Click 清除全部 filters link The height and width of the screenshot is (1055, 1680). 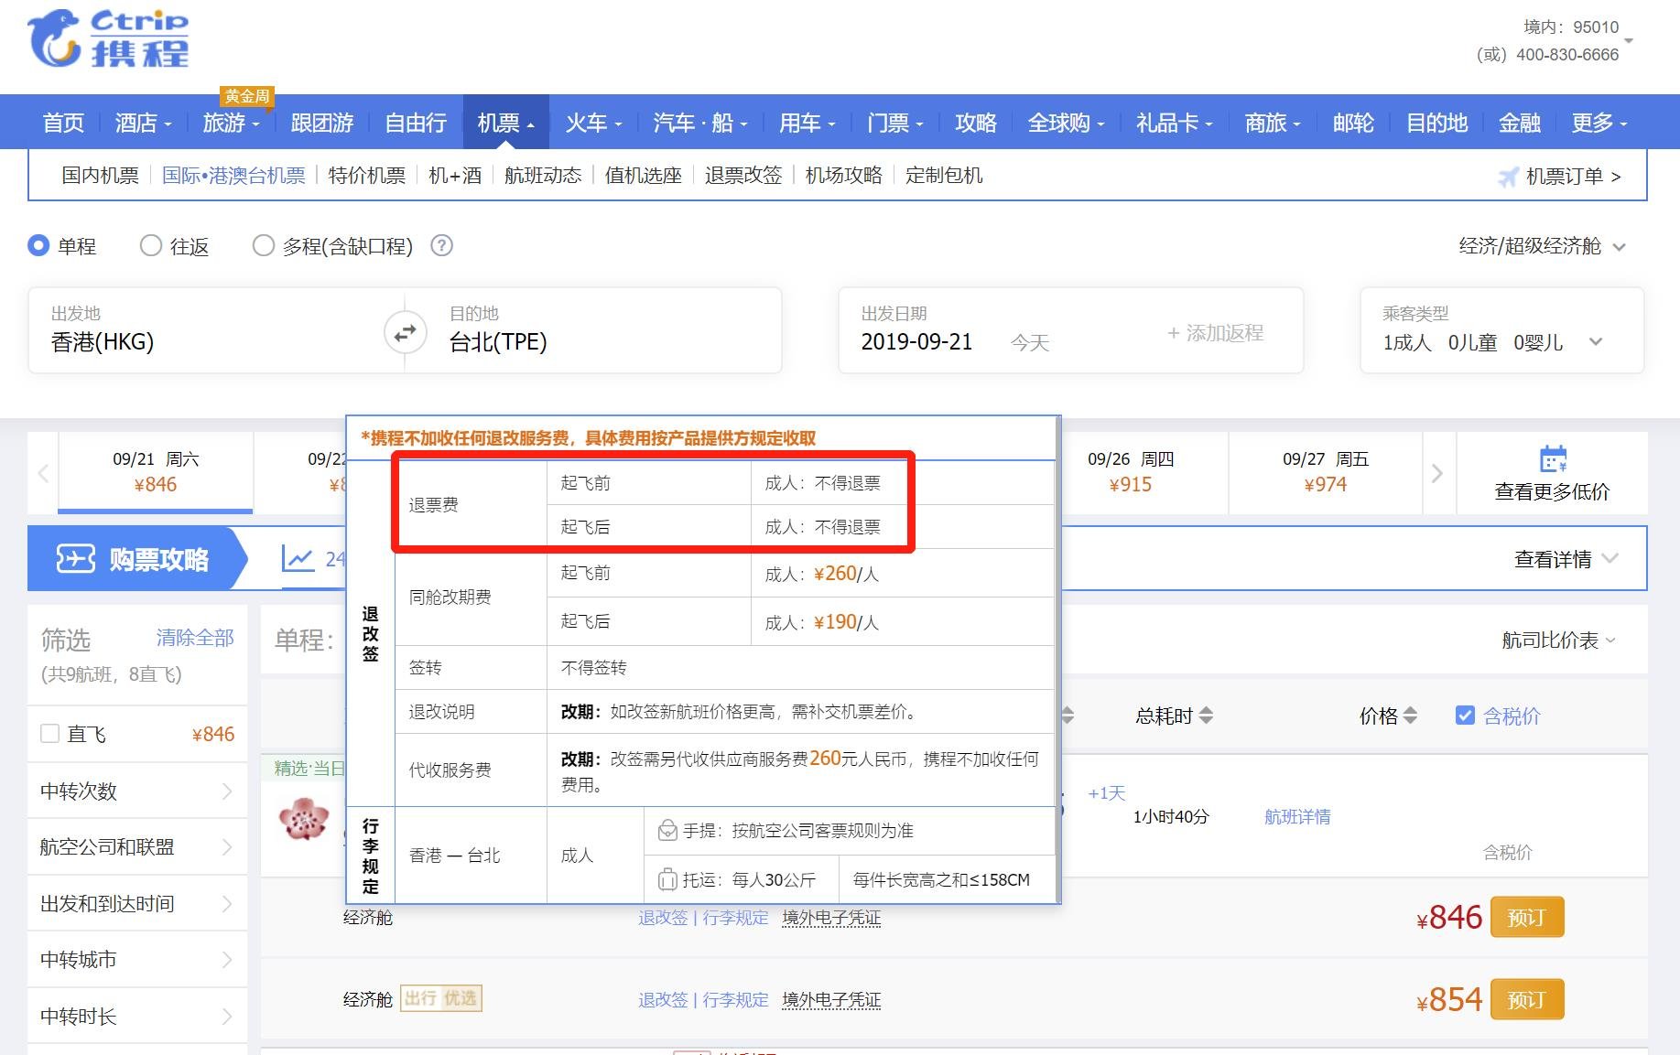click(195, 638)
